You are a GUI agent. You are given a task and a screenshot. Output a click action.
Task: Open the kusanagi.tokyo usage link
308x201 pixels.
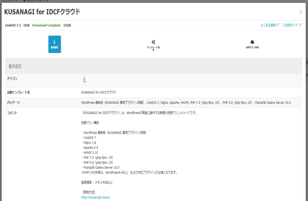(95, 197)
